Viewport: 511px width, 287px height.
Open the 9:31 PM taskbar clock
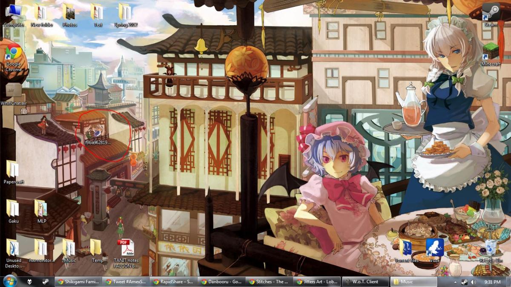point(492,282)
